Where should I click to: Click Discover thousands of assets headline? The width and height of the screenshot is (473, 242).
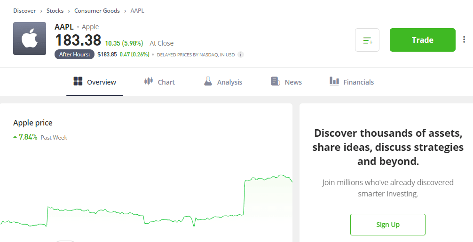tap(388, 147)
